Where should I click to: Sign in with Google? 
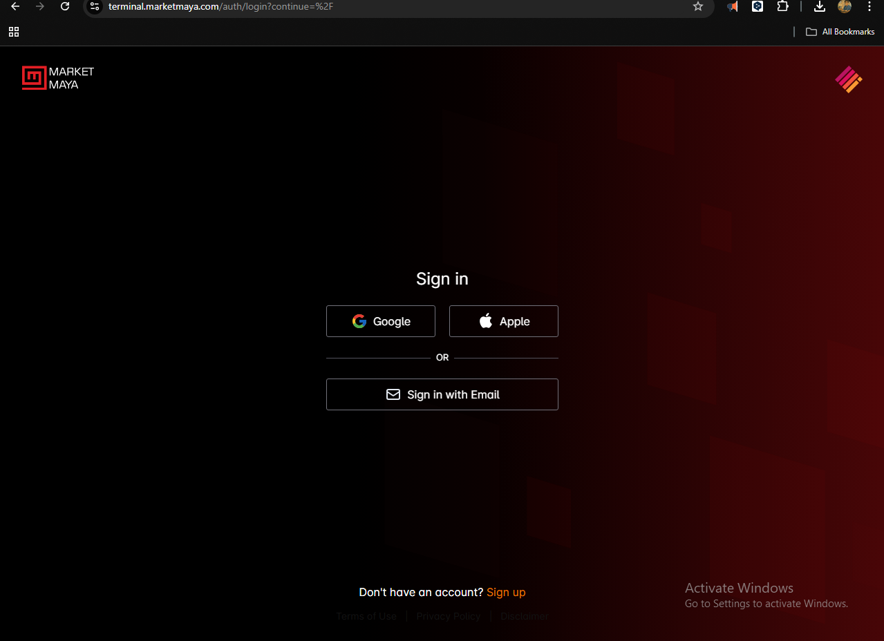coord(381,321)
